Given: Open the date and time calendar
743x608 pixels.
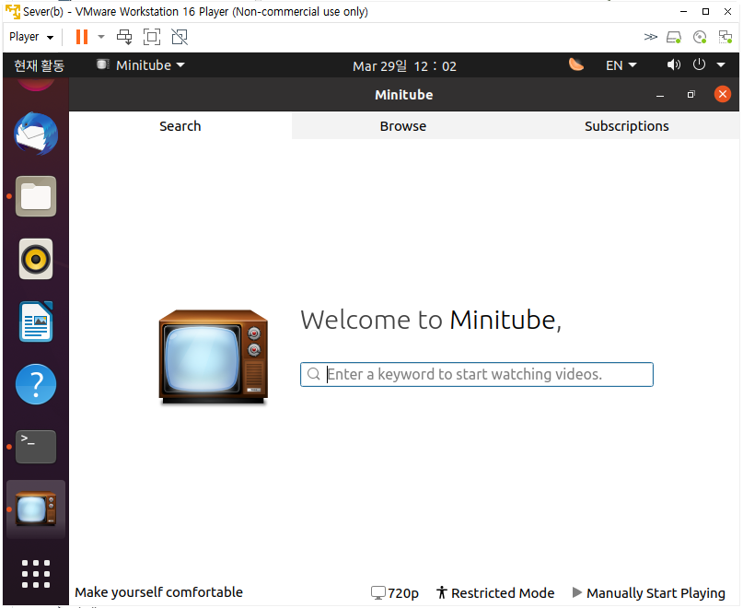Looking at the screenshot, I should click(x=405, y=66).
